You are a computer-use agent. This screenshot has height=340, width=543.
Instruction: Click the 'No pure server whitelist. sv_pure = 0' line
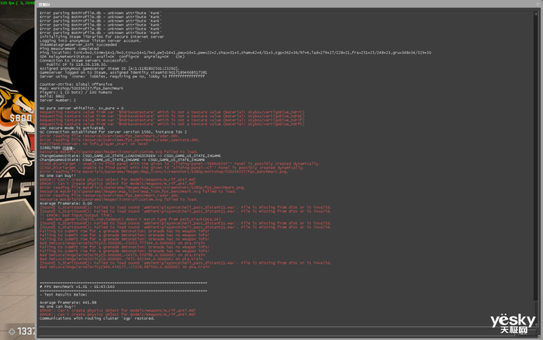[x=81, y=108]
